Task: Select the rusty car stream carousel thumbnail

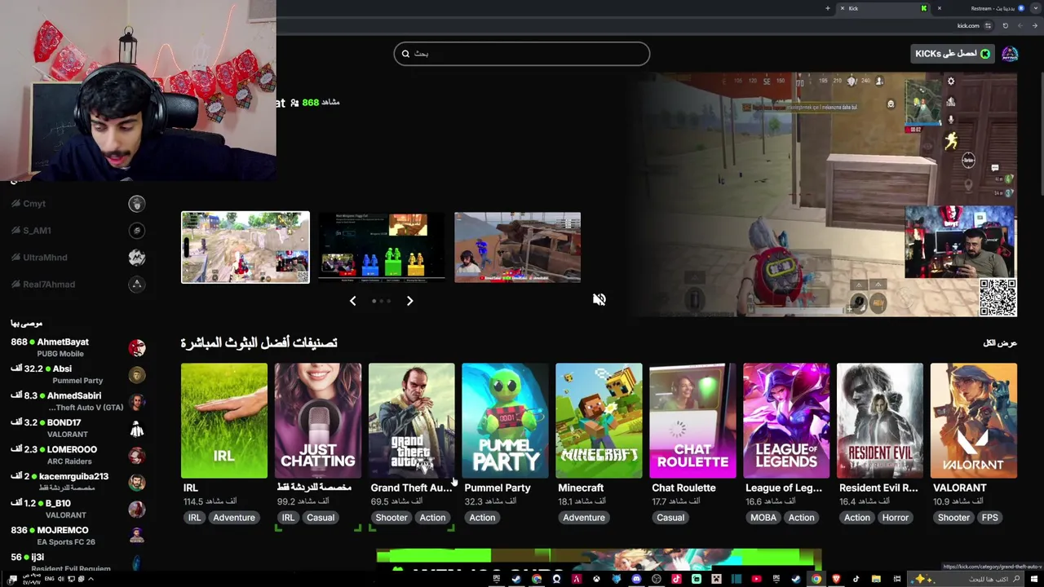Action: 518,247
